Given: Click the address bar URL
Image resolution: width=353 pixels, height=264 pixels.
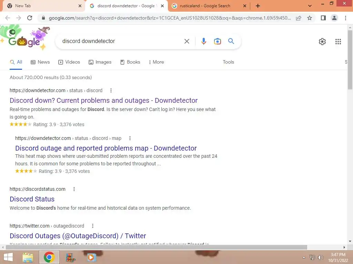Looking at the screenshot, I should (x=170, y=18).
